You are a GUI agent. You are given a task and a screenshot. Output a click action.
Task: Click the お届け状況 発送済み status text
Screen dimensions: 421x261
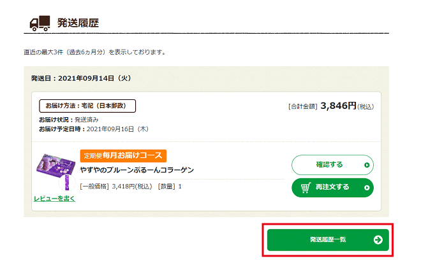69,119
